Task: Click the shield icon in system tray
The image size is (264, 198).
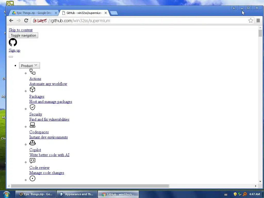Action: (235, 194)
